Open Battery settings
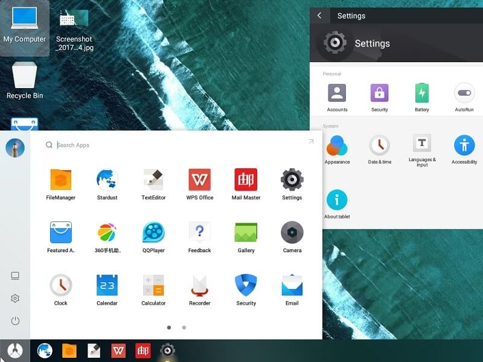483x362 pixels. pos(421,94)
